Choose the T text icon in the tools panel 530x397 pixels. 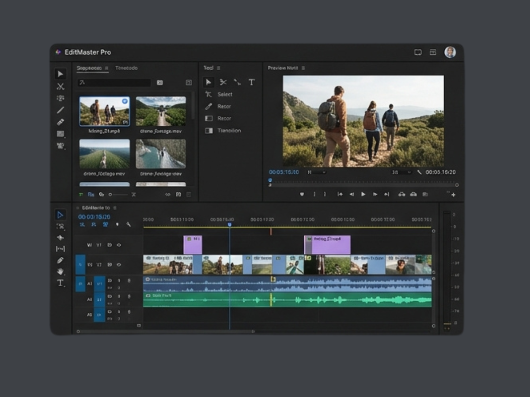(x=252, y=82)
